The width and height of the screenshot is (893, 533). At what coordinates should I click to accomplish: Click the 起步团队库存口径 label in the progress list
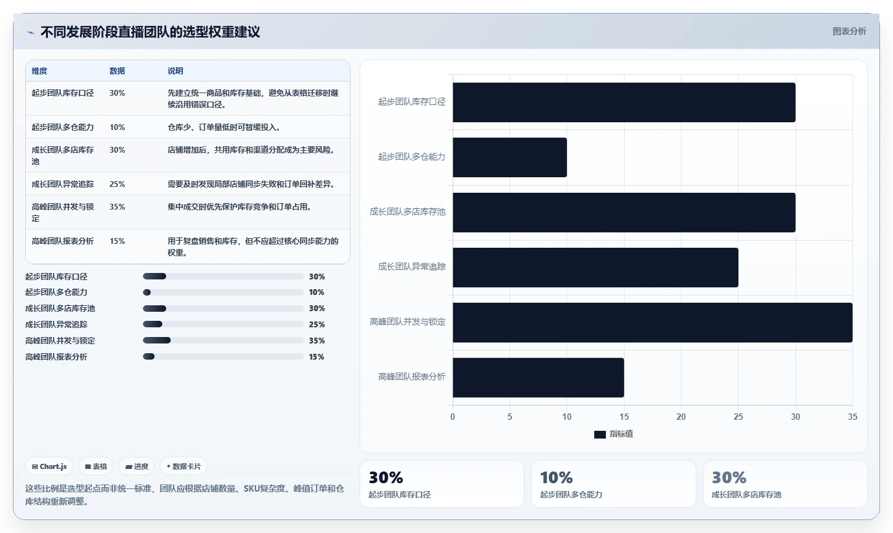click(x=56, y=276)
